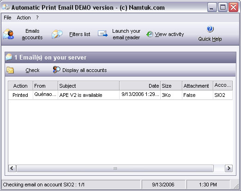The height and width of the screenshot is (191, 241).
Task: Click the Check button label
Action: point(32,70)
